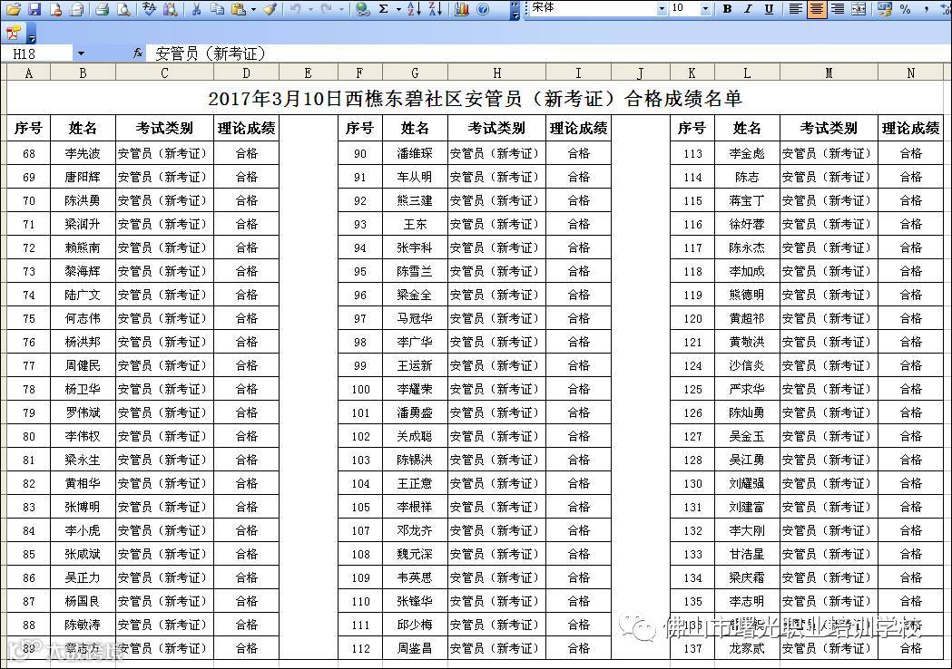Save the workbook with the floppy disk icon

(x=34, y=8)
